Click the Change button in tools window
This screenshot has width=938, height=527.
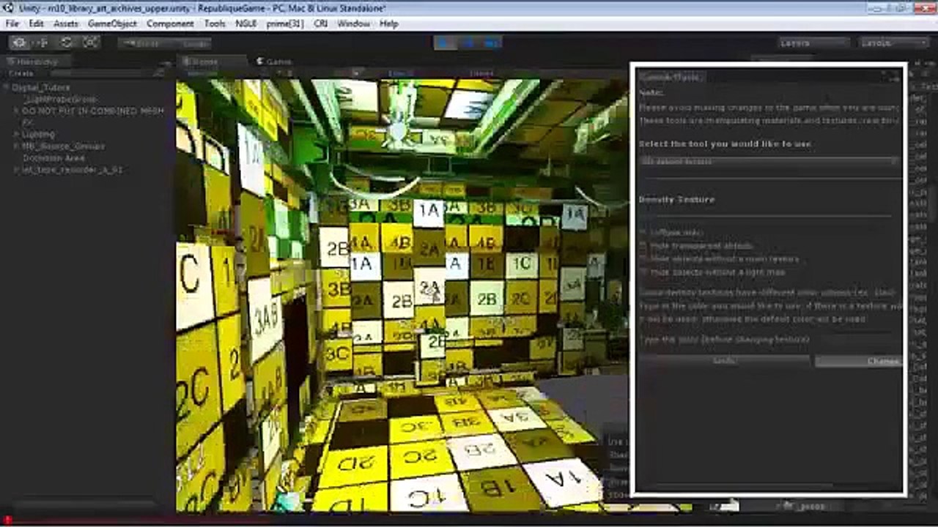[x=858, y=361]
